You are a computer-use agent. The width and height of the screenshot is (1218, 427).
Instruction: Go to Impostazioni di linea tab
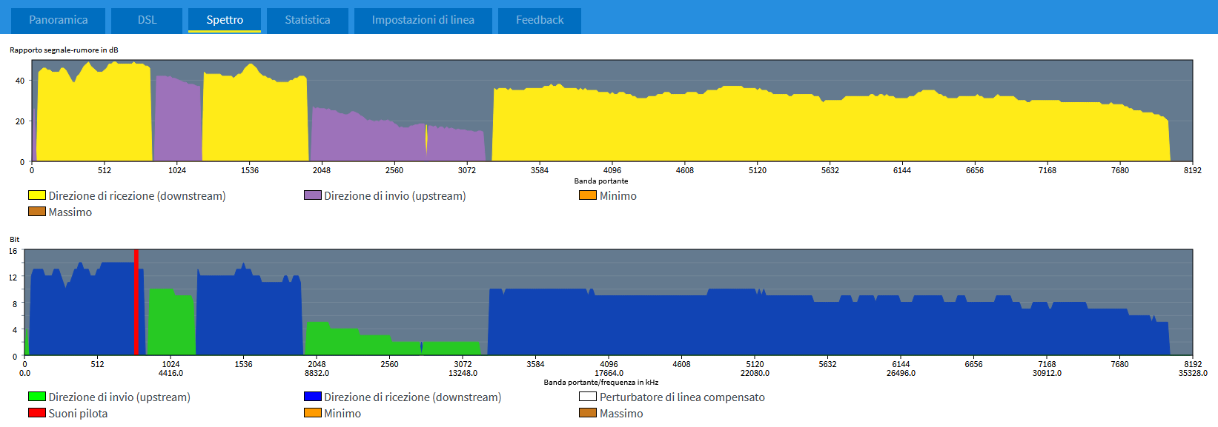tap(423, 20)
